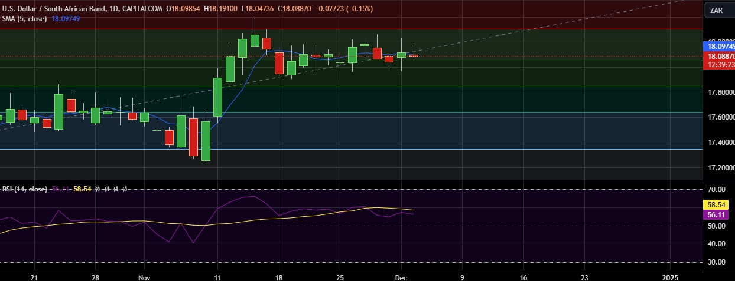Click the Dec label on the time axis
735x281 pixels.
tap(401, 276)
